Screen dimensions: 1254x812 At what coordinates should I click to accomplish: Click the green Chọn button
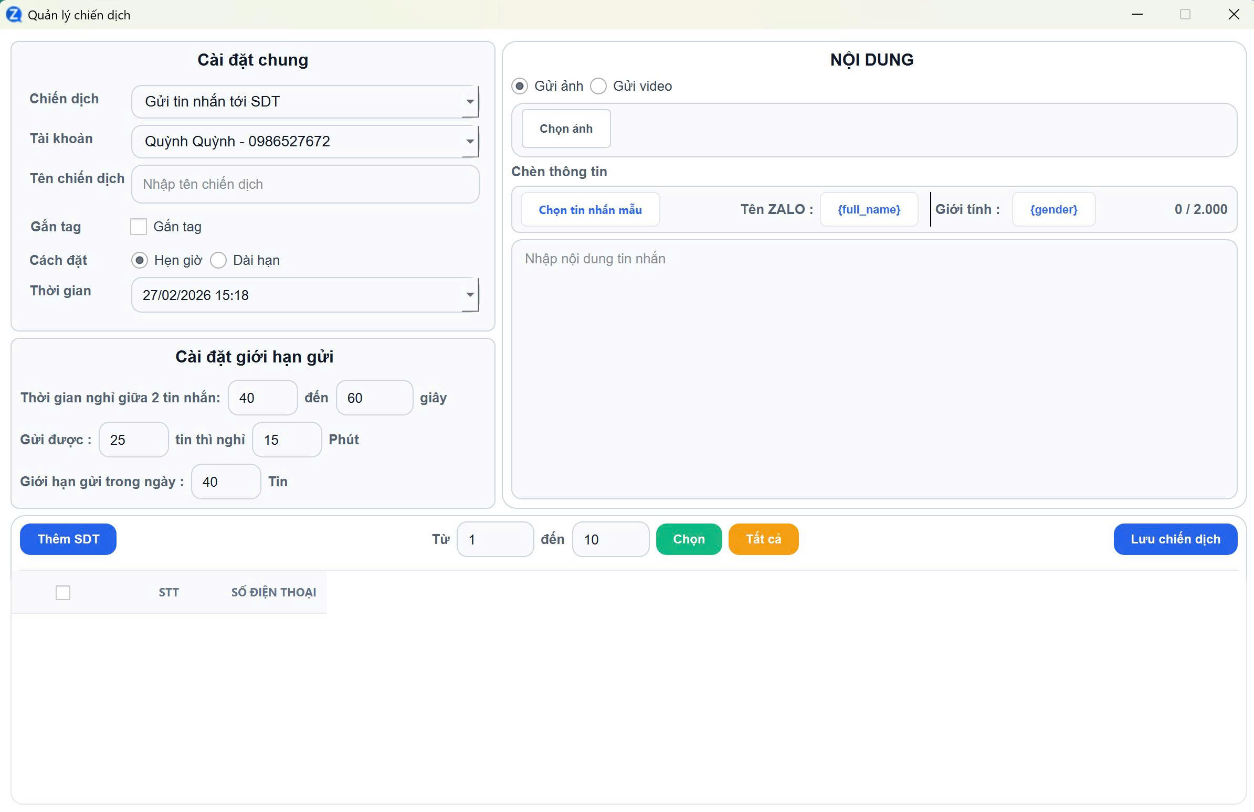tap(689, 539)
